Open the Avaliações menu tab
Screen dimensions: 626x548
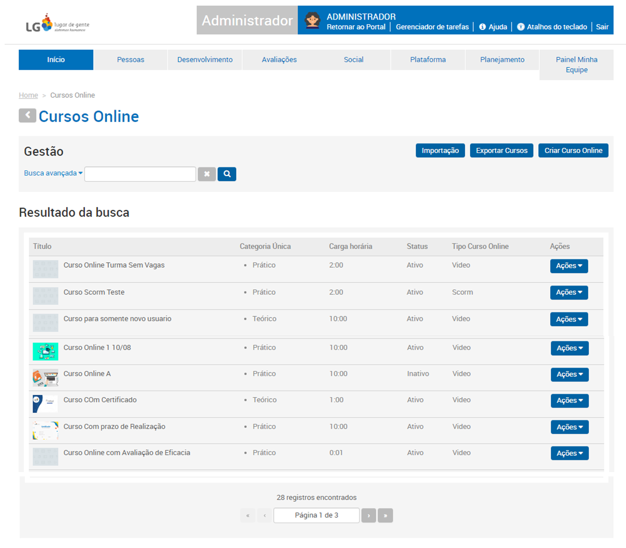point(279,60)
